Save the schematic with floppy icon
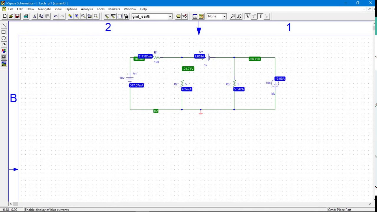The width and height of the screenshot is (377, 212). point(17,16)
